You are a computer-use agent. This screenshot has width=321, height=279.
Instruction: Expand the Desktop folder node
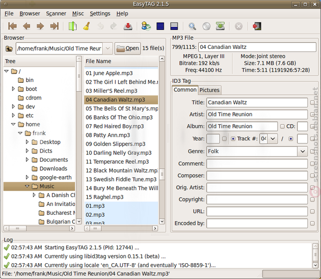pos(27,142)
